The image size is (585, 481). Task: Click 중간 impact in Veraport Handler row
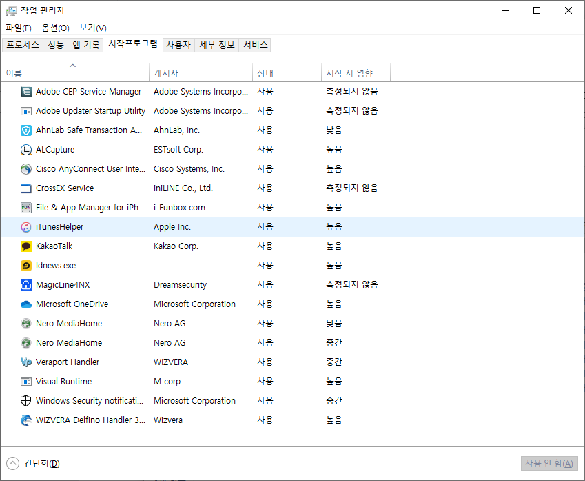[x=334, y=362]
